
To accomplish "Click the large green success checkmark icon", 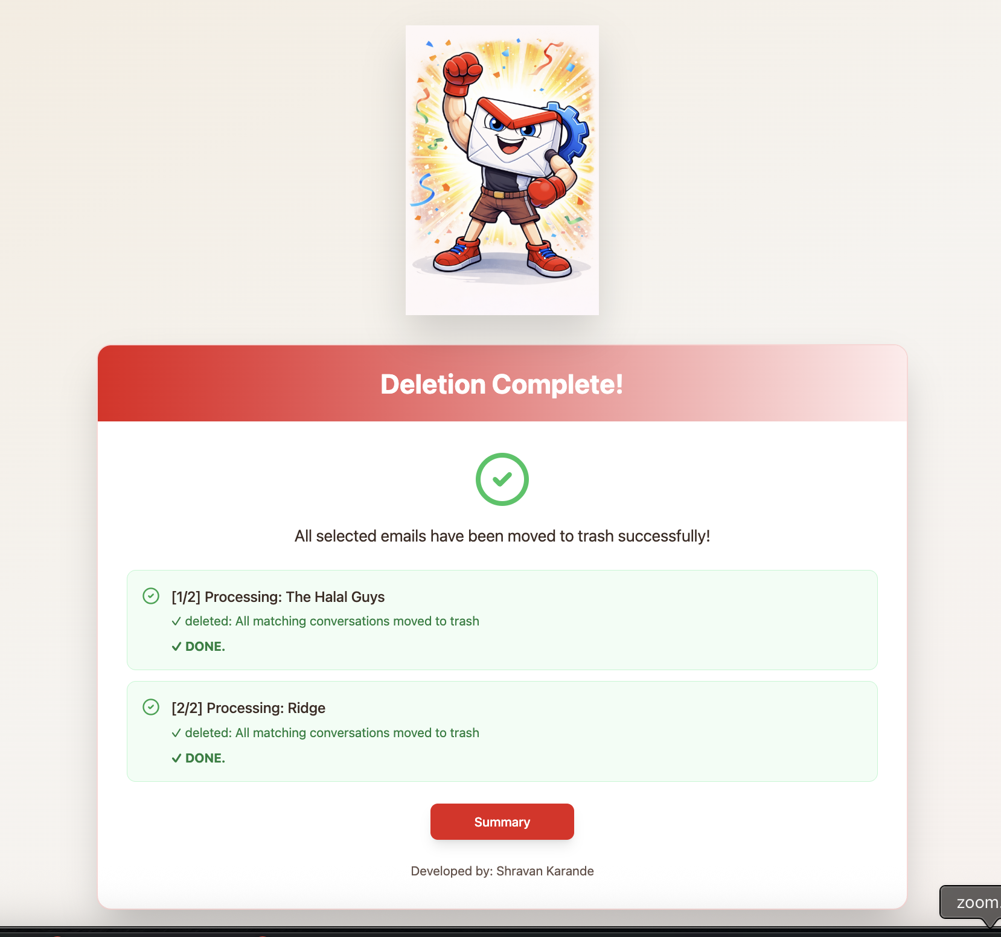I will (502, 479).
